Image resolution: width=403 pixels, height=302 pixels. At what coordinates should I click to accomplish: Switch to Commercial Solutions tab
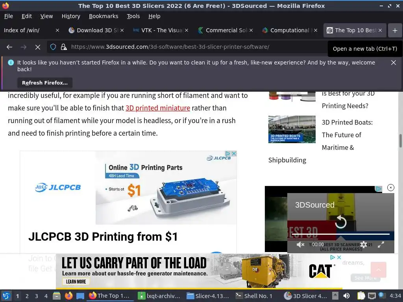(222, 30)
